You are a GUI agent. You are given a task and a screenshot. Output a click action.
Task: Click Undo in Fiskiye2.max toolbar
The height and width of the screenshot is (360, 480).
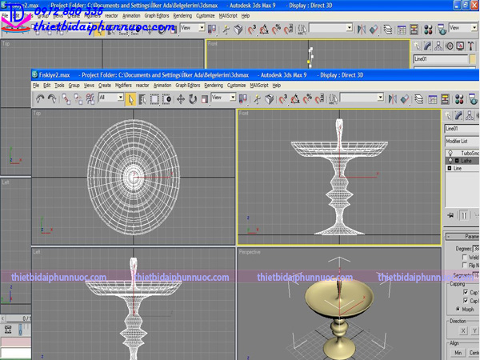tap(40, 99)
